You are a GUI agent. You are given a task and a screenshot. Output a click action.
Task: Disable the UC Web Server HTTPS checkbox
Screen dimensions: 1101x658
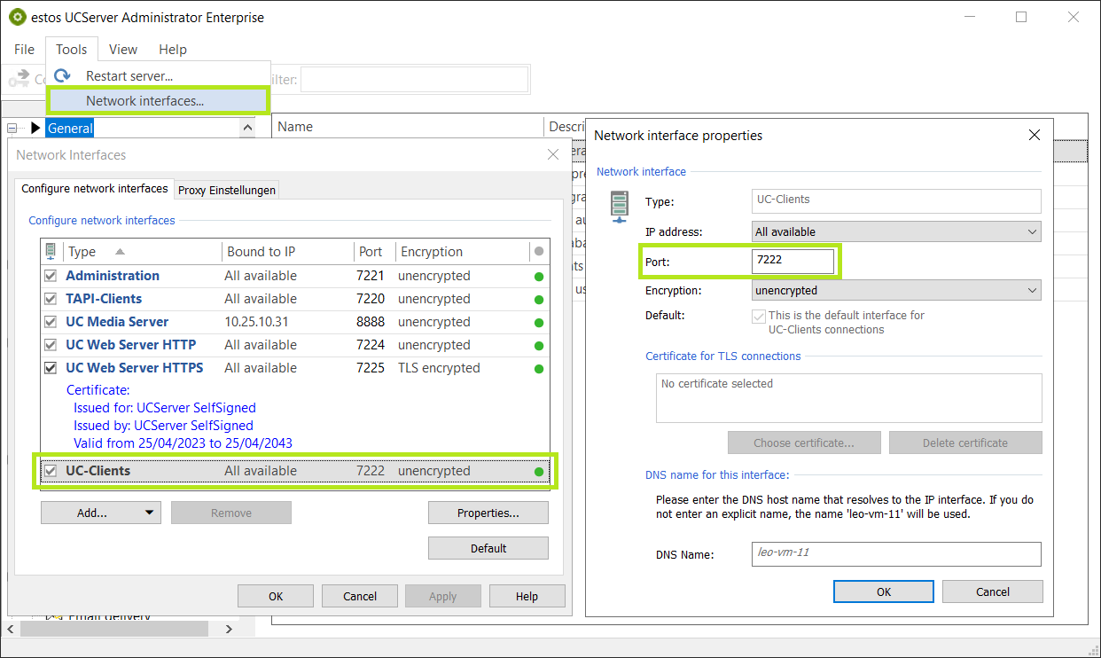[51, 369]
